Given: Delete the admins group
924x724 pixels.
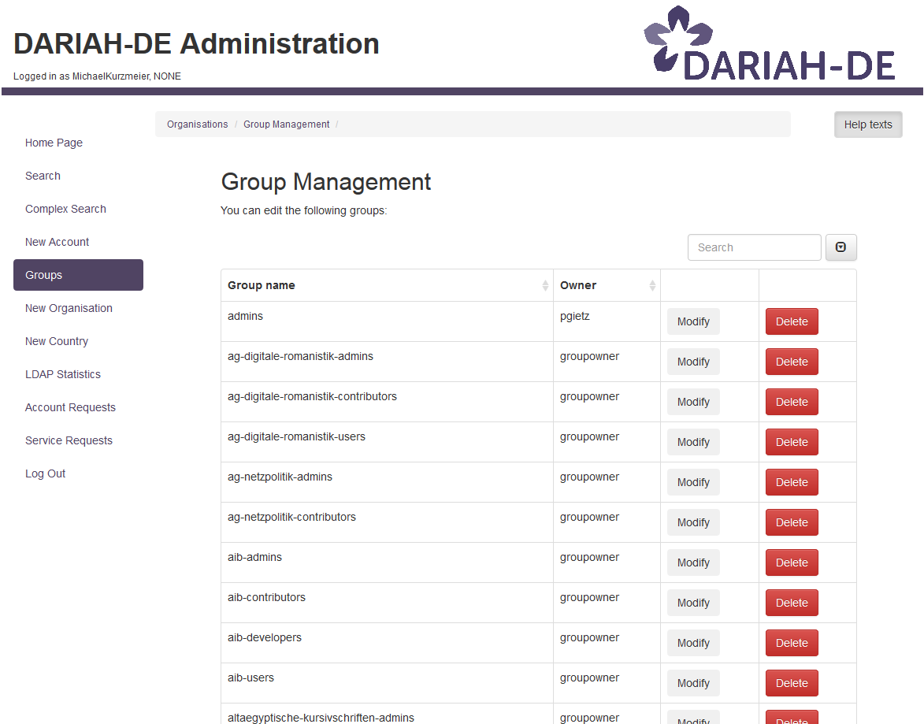Looking at the screenshot, I should pyautogui.click(x=792, y=321).
